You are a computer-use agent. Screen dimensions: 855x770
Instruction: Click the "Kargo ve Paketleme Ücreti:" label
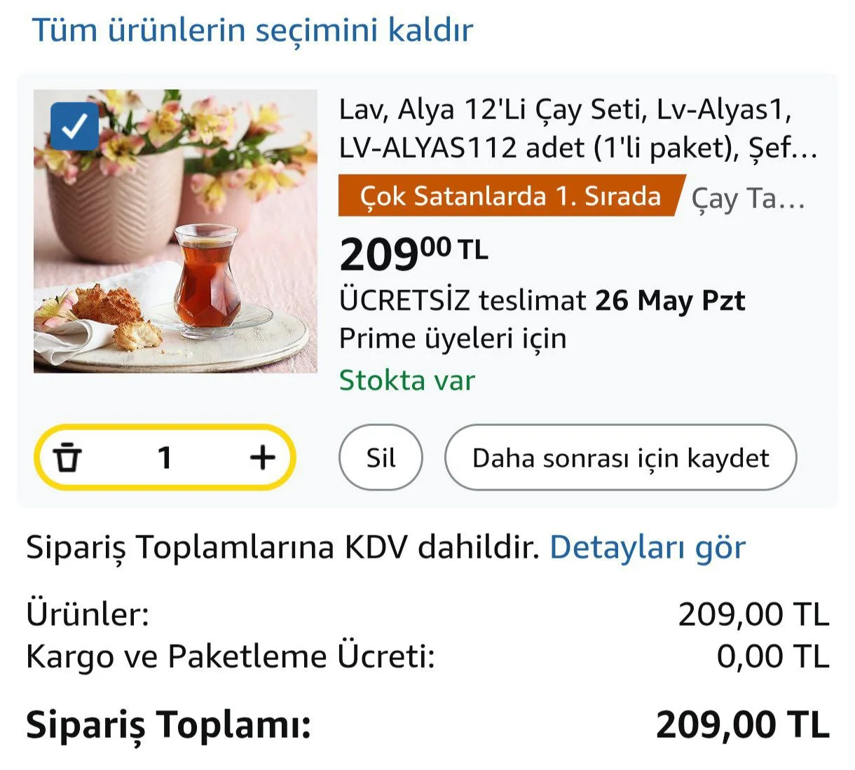(230, 656)
